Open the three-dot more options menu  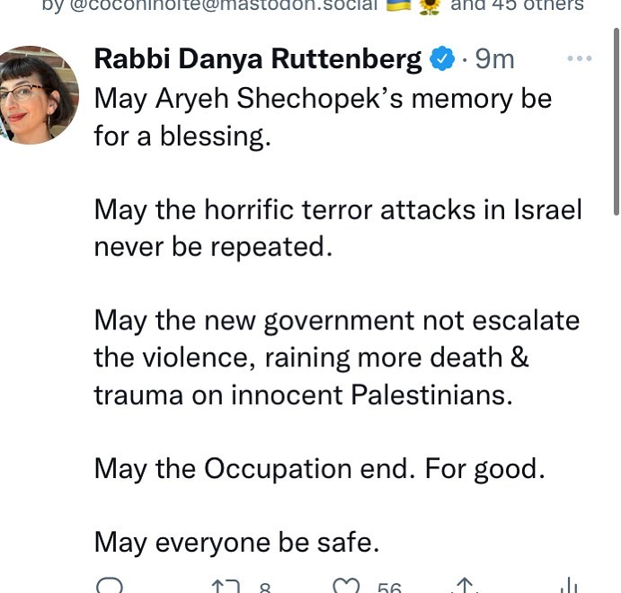tap(580, 59)
